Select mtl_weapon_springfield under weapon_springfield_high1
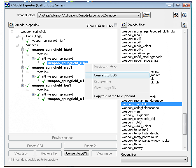 pos(57,59)
